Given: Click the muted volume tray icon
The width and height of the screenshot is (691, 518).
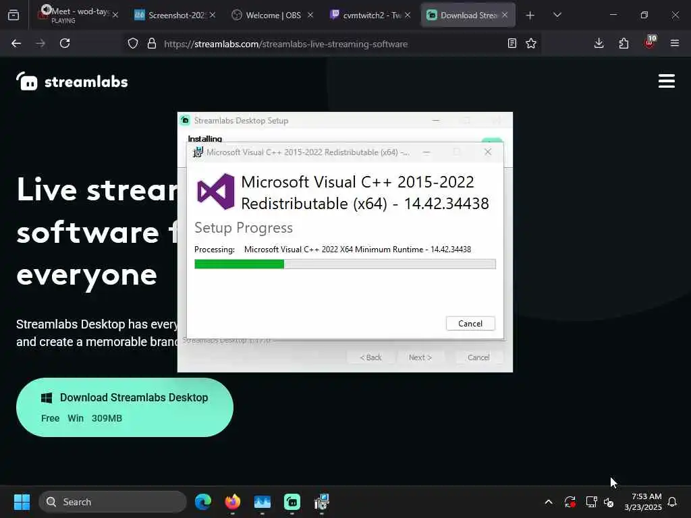Looking at the screenshot, I should click(x=609, y=502).
